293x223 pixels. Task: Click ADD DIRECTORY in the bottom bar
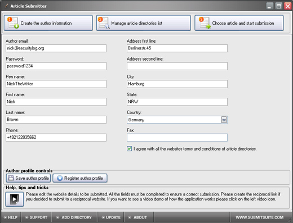74,217
